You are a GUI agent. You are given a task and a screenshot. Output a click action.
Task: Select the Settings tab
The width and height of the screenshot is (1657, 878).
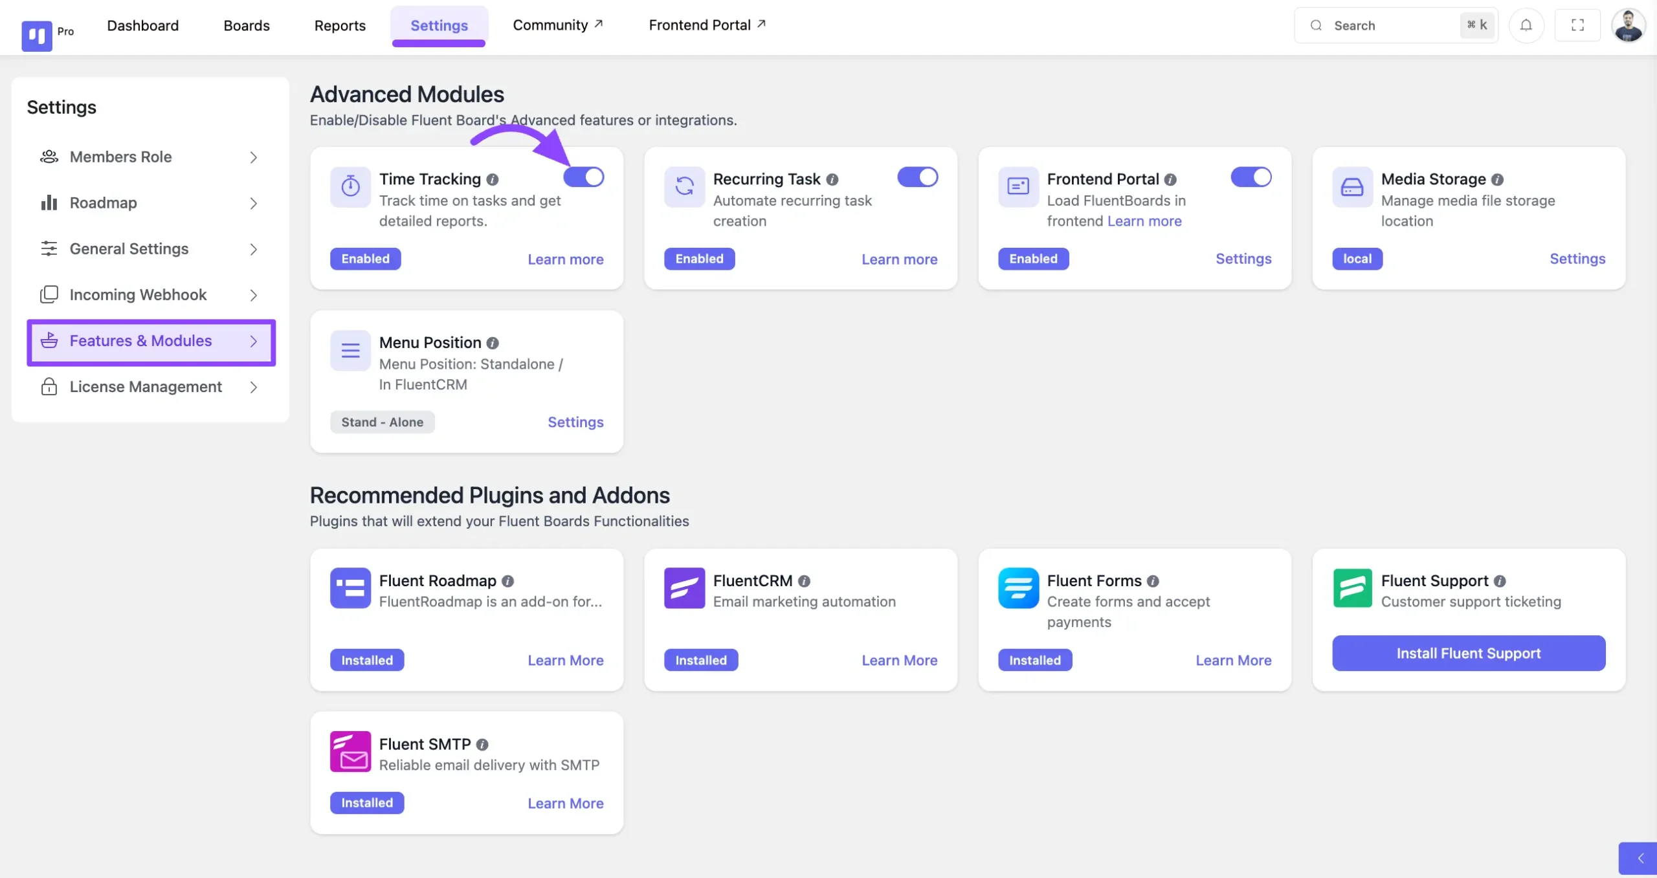(439, 25)
